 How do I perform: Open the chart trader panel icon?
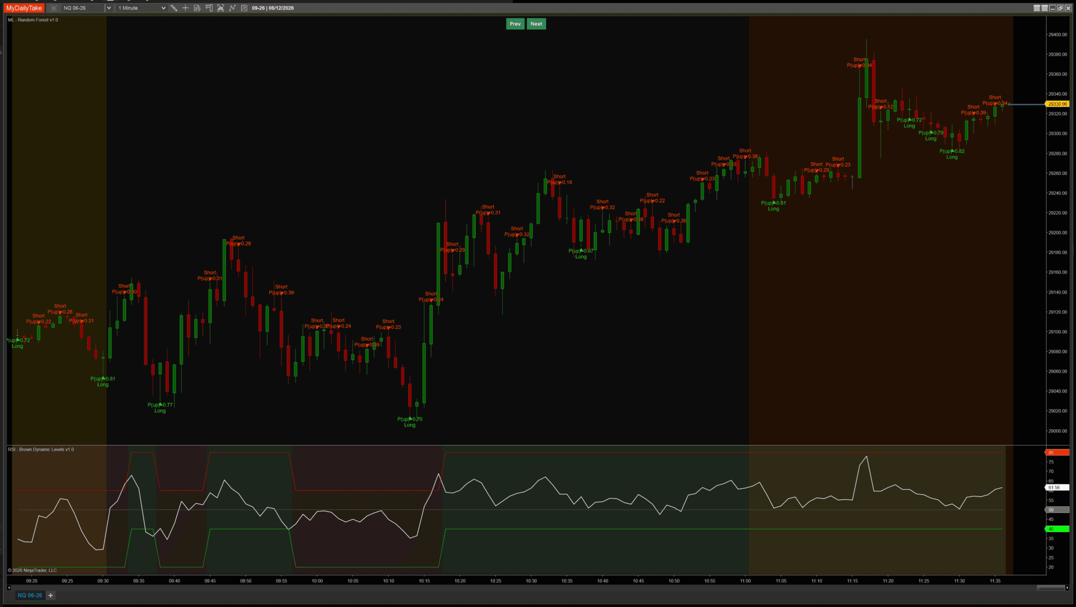209,8
